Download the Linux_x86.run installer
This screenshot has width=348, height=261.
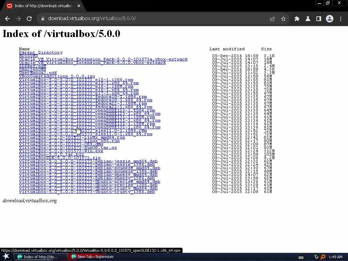69,141
